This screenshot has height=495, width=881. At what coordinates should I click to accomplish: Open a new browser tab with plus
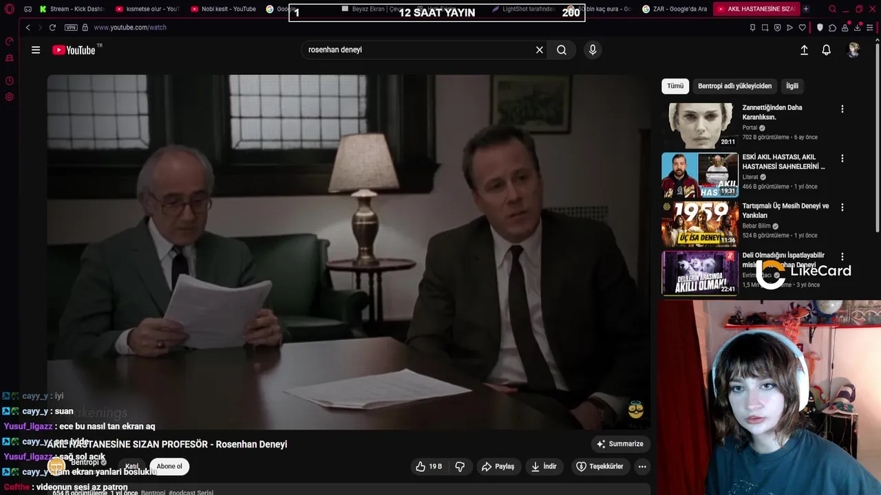click(806, 9)
